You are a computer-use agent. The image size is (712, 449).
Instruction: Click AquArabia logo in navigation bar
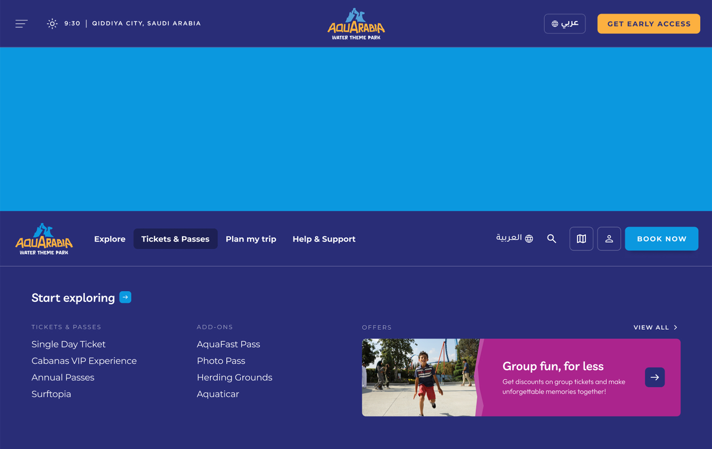(44, 239)
